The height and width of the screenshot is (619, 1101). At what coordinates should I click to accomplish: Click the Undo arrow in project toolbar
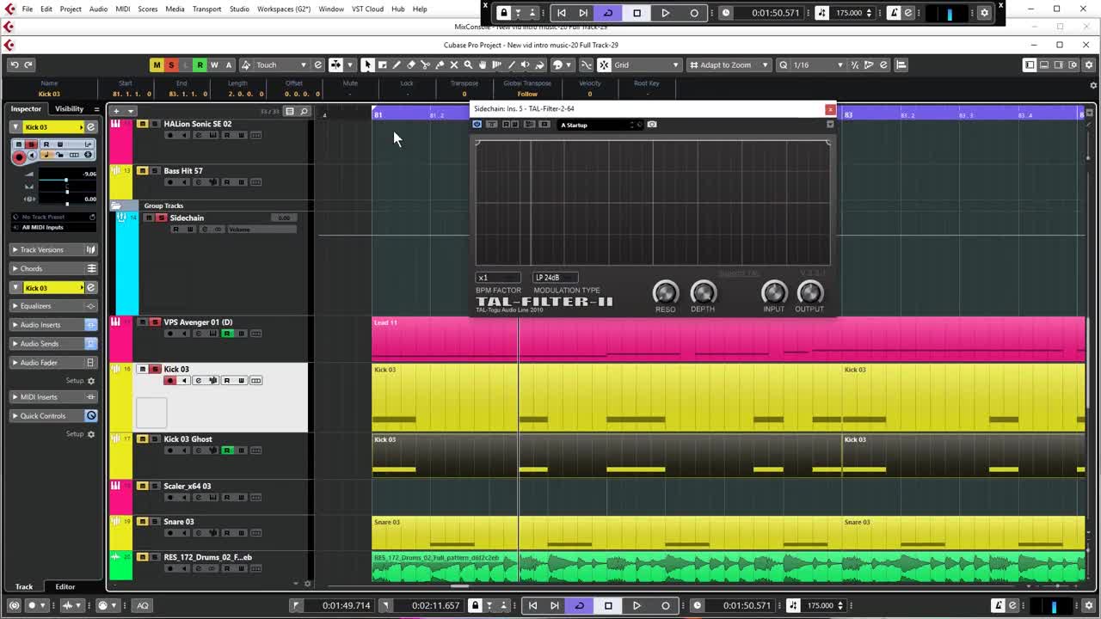pyautogui.click(x=15, y=64)
